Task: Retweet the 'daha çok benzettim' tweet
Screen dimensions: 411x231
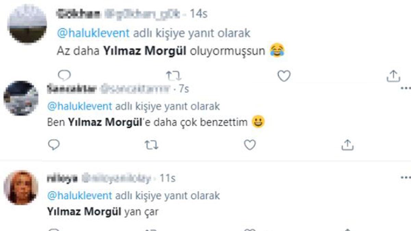Action: (151, 145)
